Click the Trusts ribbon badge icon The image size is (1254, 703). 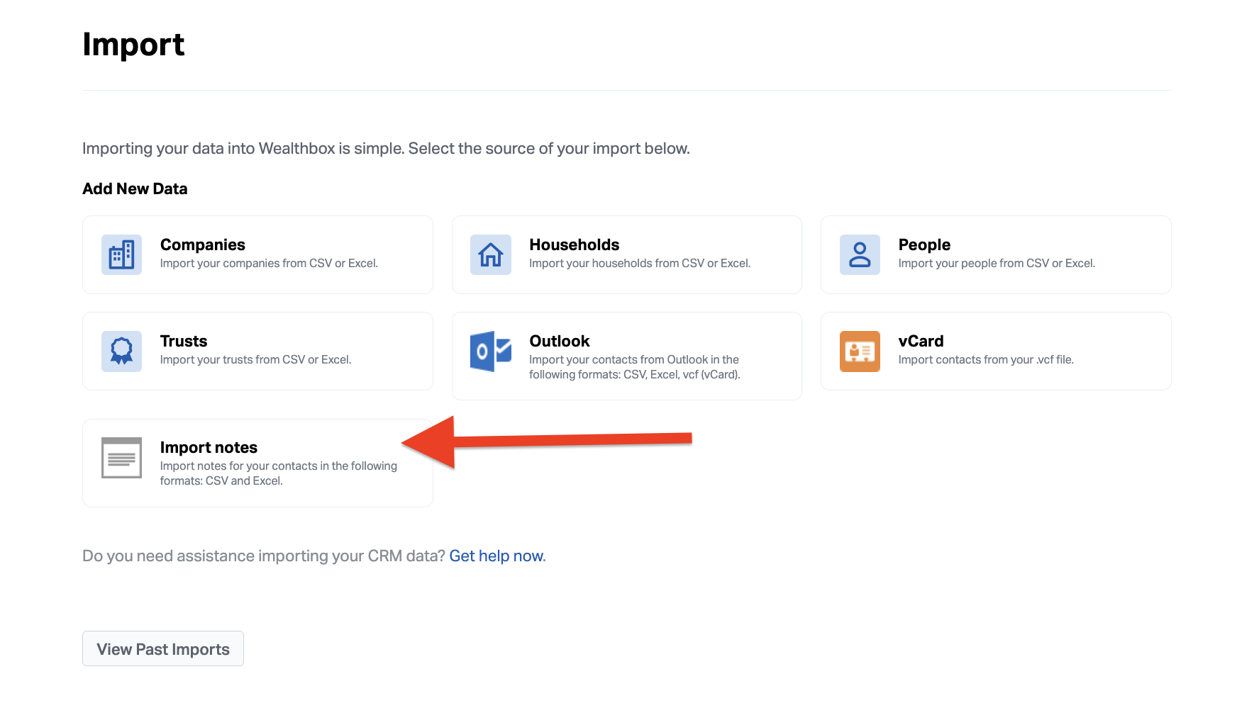tap(121, 351)
